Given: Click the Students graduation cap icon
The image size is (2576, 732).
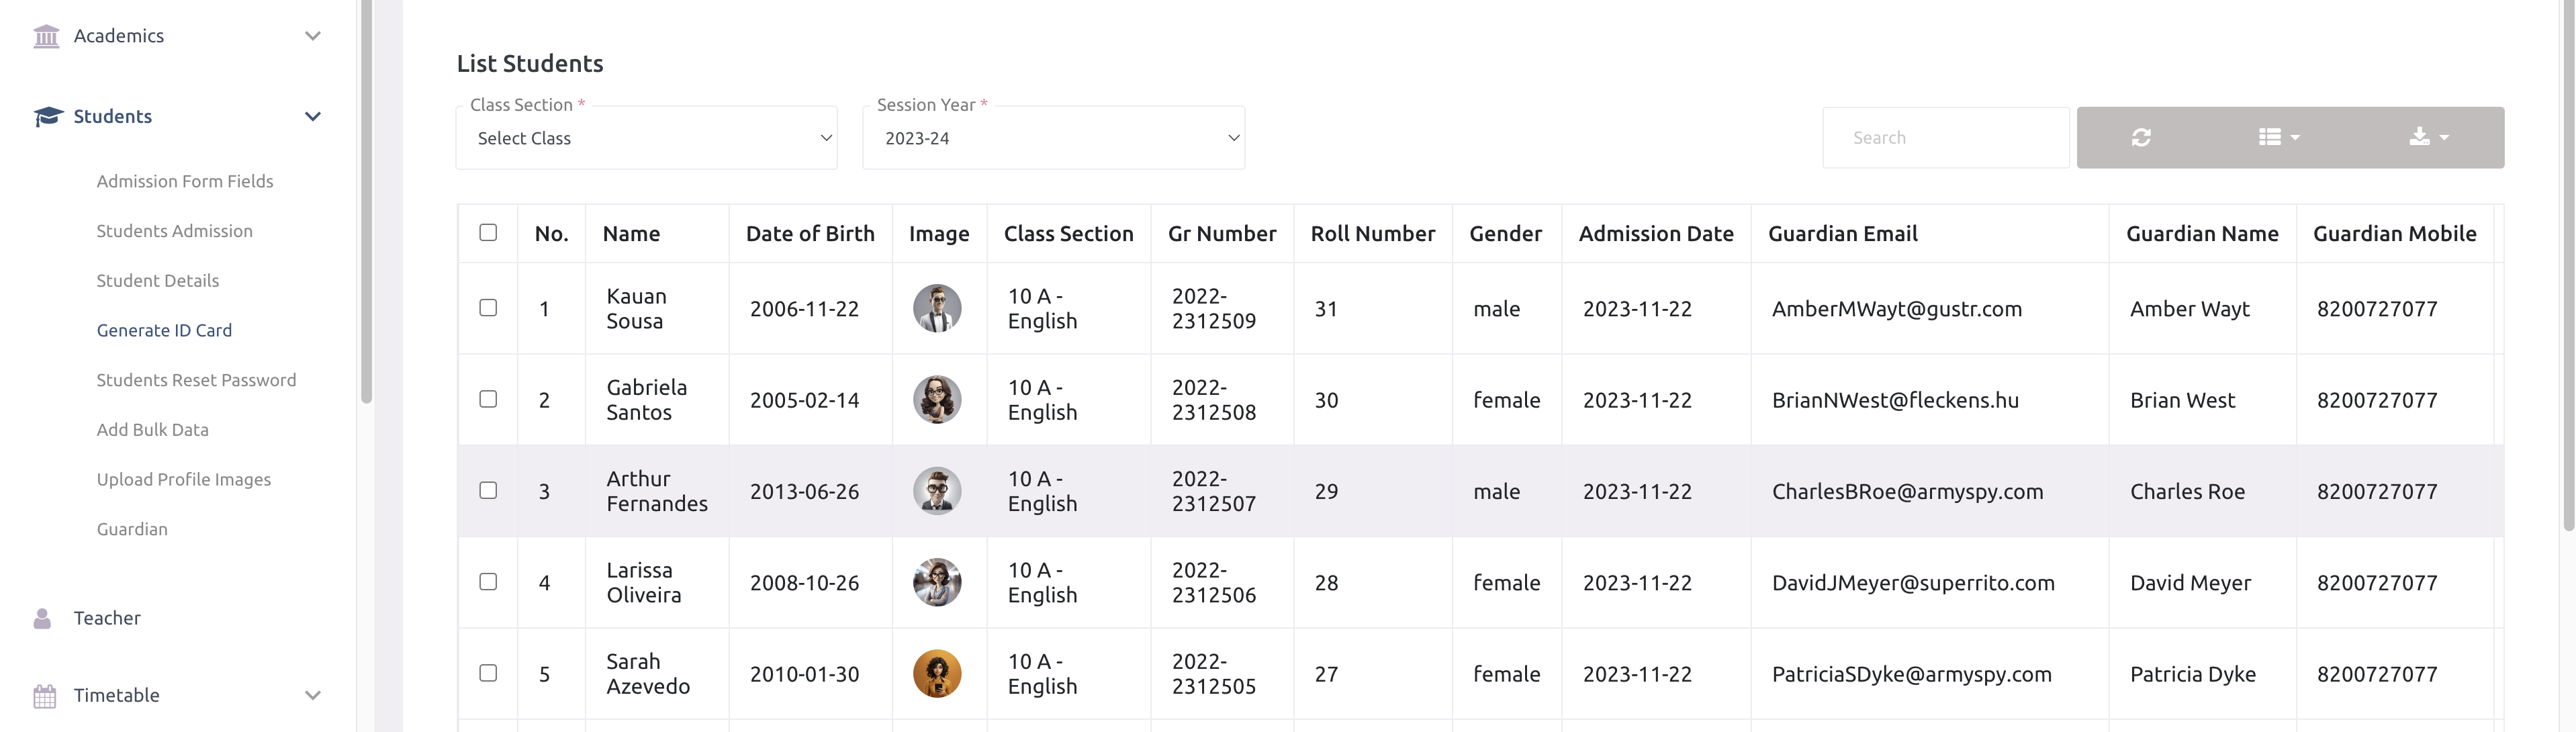Looking at the screenshot, I should coord(47,117).
